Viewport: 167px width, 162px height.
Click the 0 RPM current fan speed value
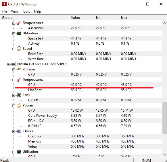click(x=76, y=100)
